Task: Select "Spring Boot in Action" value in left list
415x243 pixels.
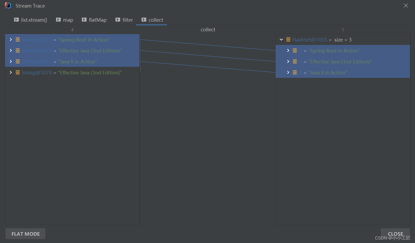Action: pyautogui.click(x=84, y=40)
